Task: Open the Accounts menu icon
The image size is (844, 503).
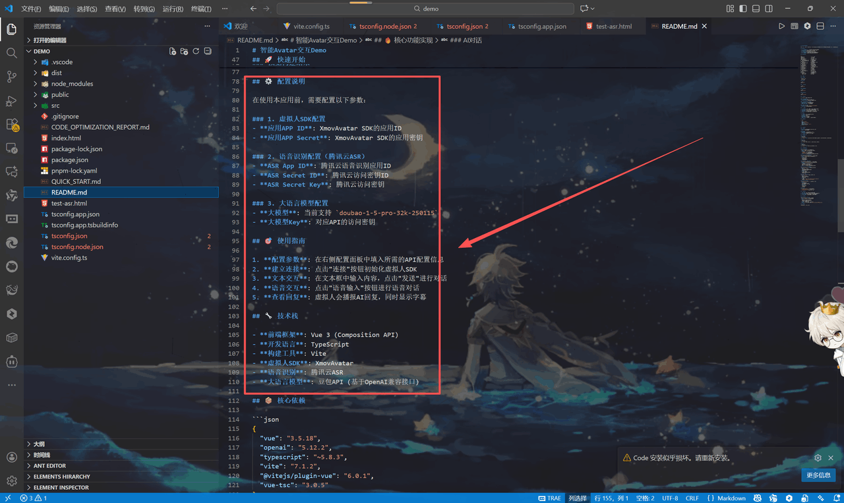Action: [11, 458]
